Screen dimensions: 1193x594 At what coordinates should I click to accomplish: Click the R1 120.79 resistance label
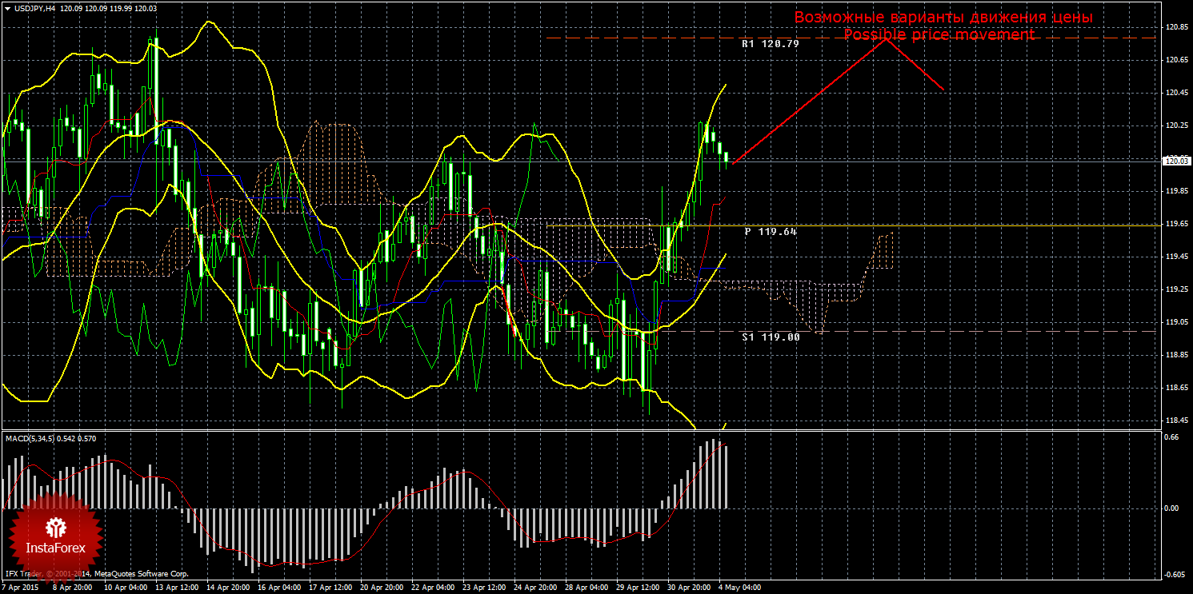[x=770, y=44]
